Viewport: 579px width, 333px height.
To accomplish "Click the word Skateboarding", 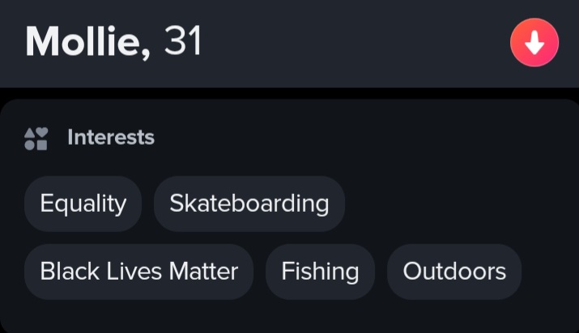I will (x=249, y=204).
